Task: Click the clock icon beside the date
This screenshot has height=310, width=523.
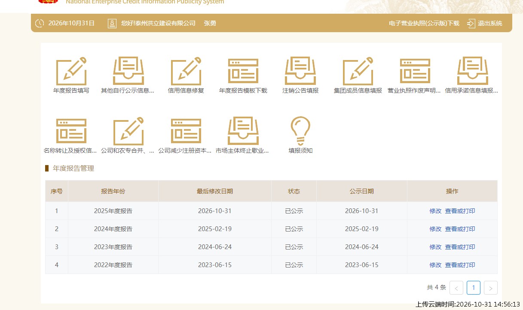Action: pos(40,23)
